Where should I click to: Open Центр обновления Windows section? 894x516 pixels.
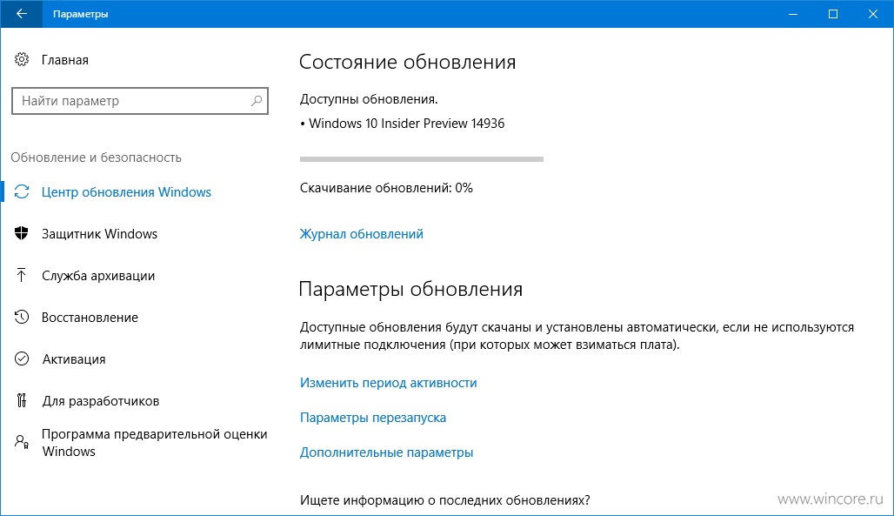(x=126, y=191)
